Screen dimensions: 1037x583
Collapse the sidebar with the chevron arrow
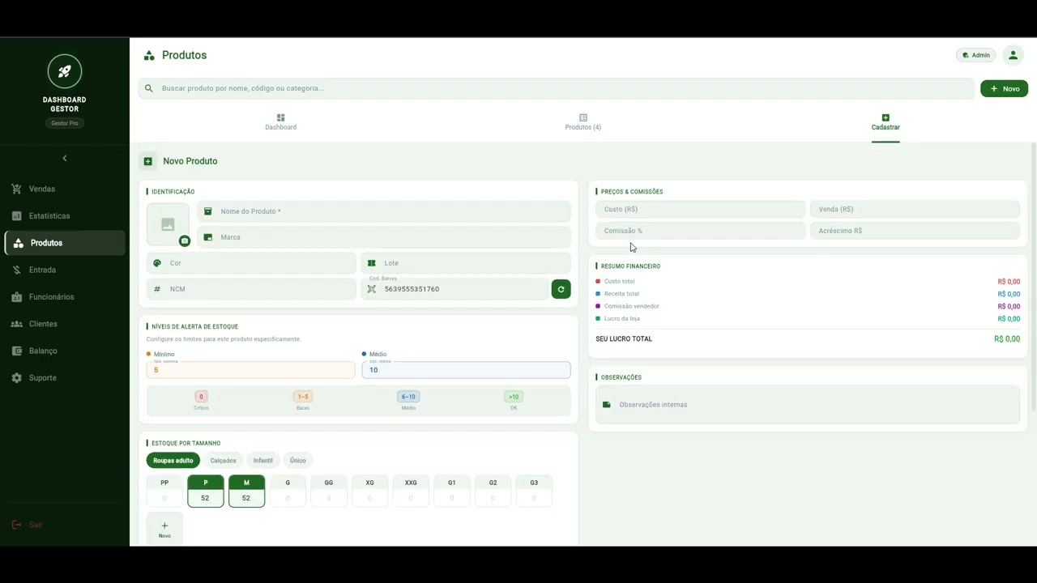point(65,158)
